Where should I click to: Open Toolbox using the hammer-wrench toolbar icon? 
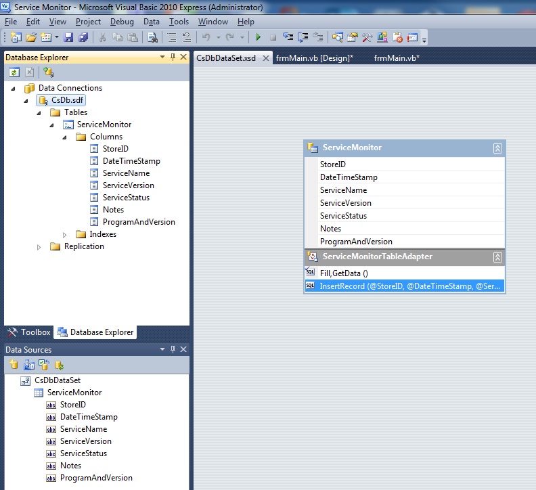click(367, 37)
